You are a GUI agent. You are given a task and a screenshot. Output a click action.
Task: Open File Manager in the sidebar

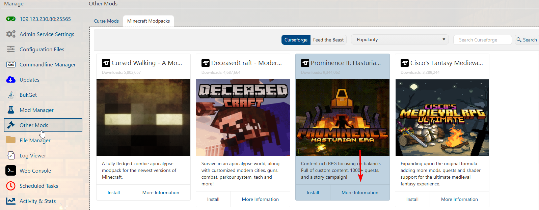click(35, 140)
